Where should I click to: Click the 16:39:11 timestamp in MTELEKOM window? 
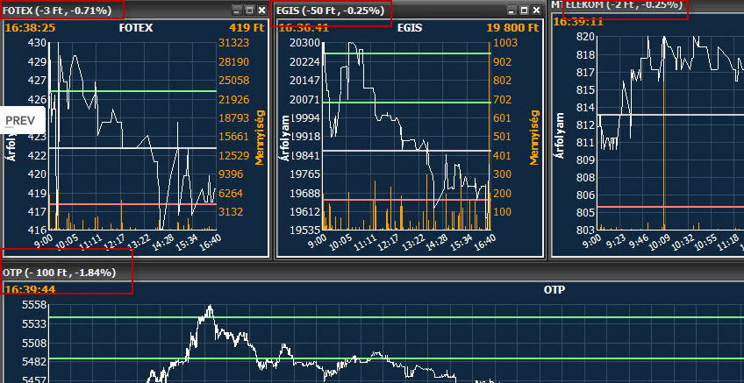577,22
